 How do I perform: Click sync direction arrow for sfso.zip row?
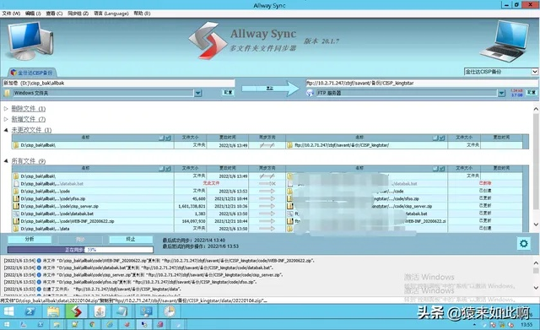[x=267, y=198]
